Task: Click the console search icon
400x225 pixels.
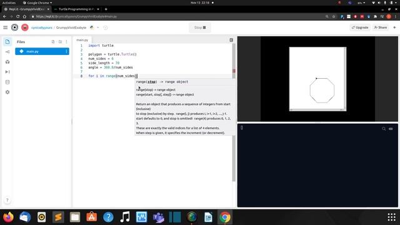Action: [x=384, y=129]
